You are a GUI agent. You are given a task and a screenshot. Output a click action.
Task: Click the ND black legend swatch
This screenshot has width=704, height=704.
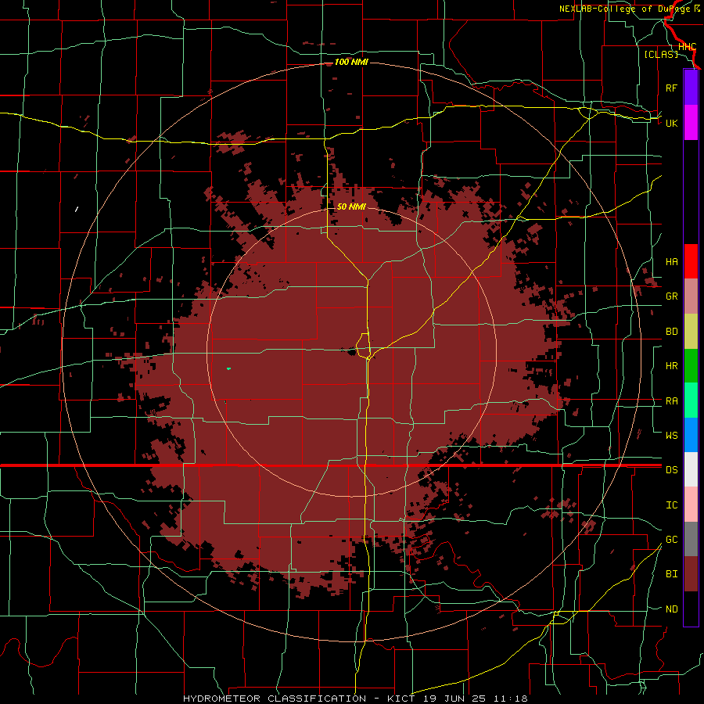coord(691,609)
